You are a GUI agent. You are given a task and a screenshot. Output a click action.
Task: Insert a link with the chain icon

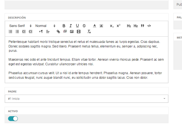tap(58, 32)
